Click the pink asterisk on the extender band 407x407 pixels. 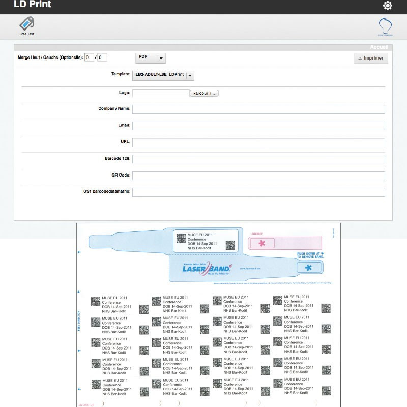tap(262, 244)
